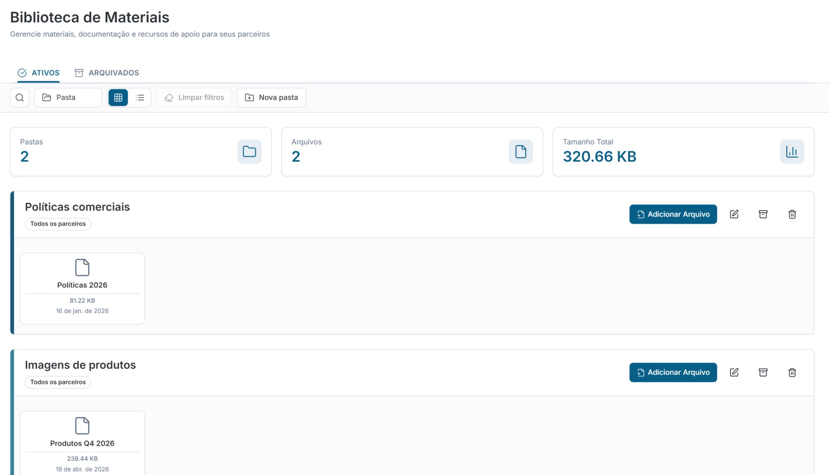Edit the Políticas comerciais folder
The width and height of the screenshot is (829, 475).
click(x=734, y=214)
